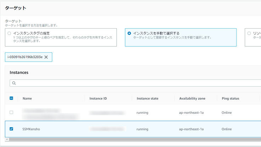261x147 pixels.
Task: Sort by Instance ID column header
Action: coord(98,98)
